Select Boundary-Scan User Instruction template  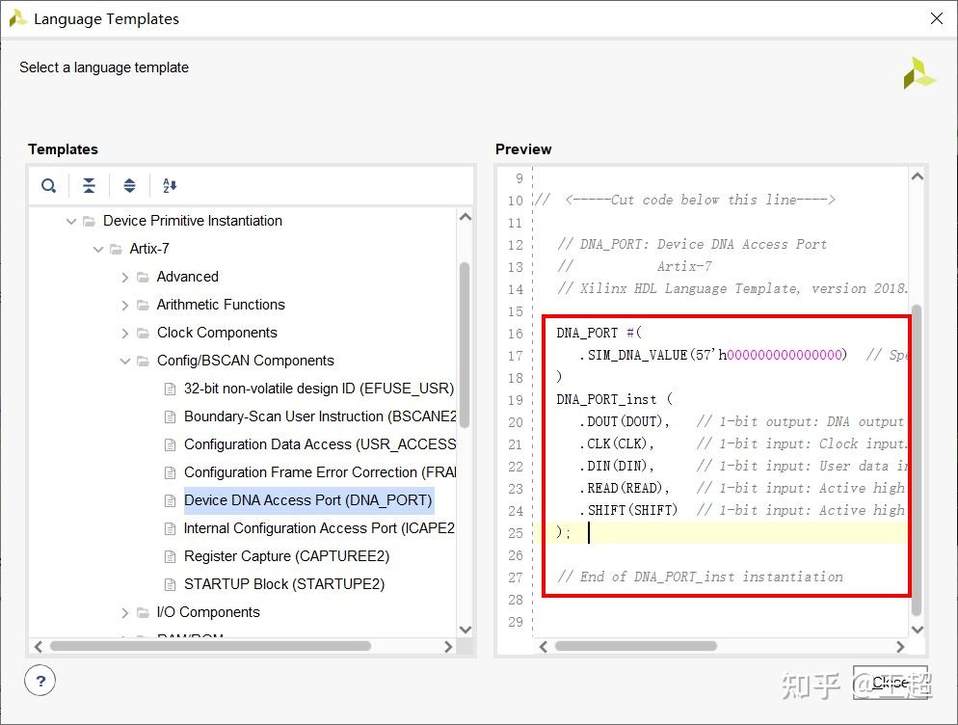point(320,416)
